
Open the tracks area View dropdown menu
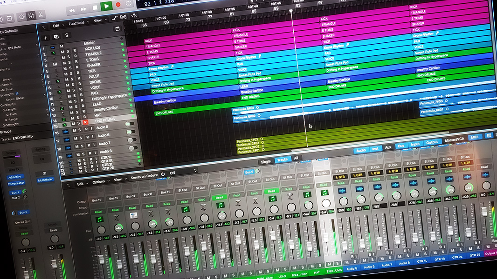coord(99,20)
